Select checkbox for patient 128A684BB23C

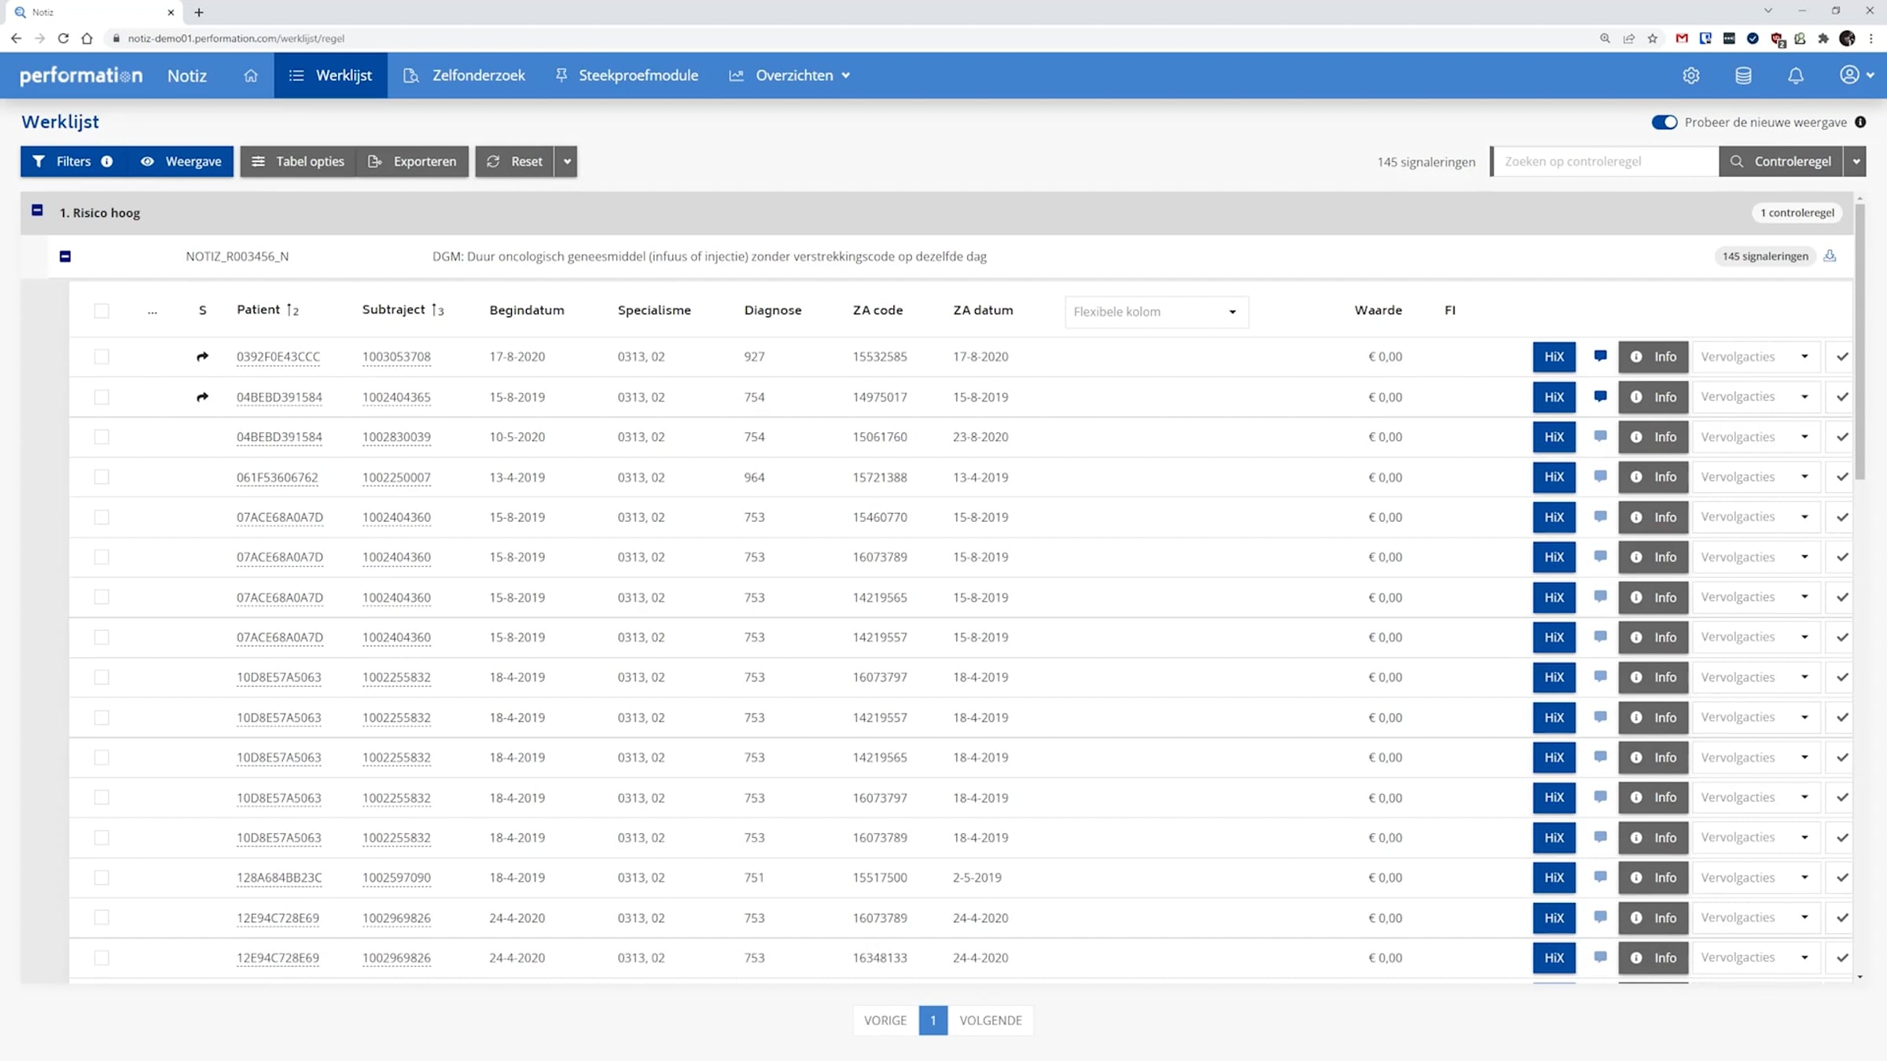[x=101, y=878]
